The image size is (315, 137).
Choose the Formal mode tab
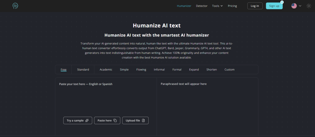coord(177,70)
